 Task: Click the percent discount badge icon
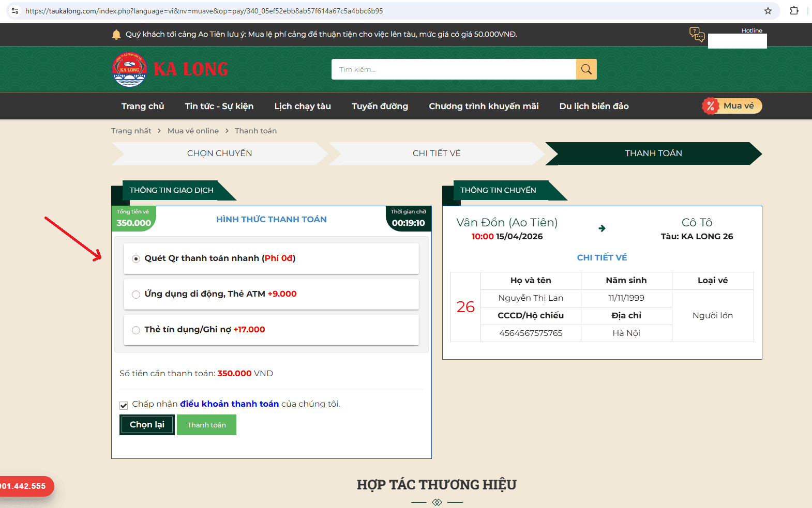tap(711, 106)
